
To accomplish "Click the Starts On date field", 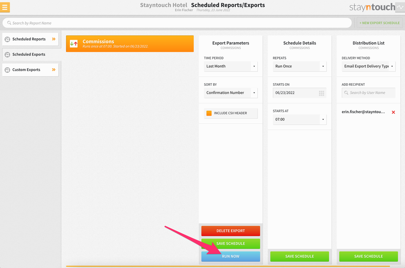I will [300, 93].
